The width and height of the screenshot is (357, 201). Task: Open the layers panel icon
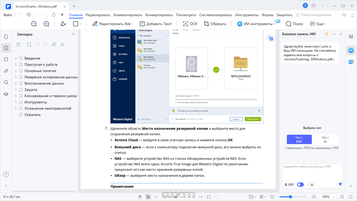pyautogui.click(x=6, y=94)
